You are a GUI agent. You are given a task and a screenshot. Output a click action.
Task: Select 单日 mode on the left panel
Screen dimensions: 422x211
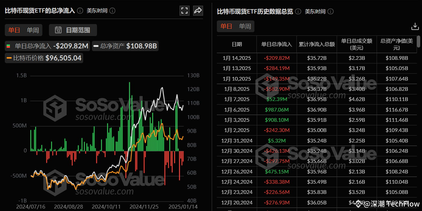[14, 30]
